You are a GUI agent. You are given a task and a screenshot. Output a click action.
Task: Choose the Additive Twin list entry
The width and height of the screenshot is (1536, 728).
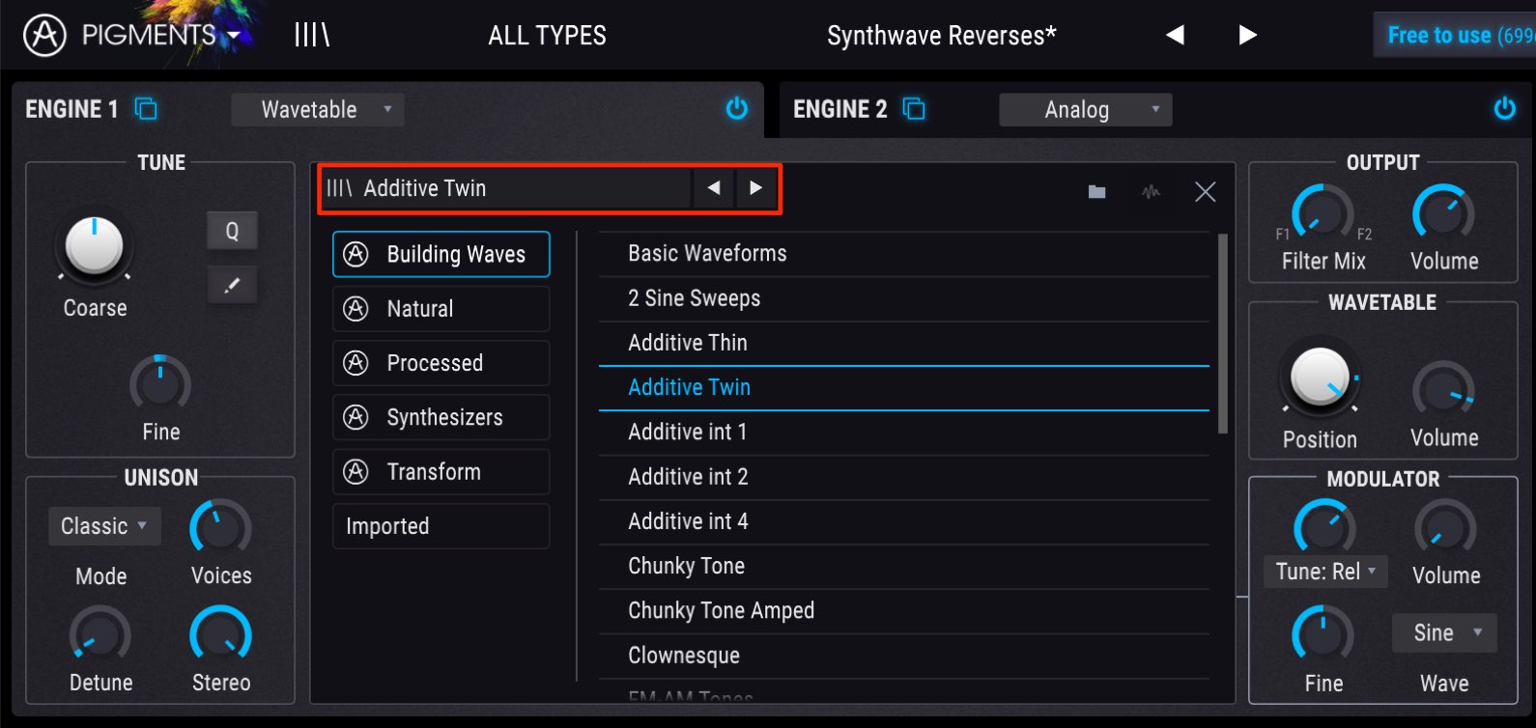(904, 388)
